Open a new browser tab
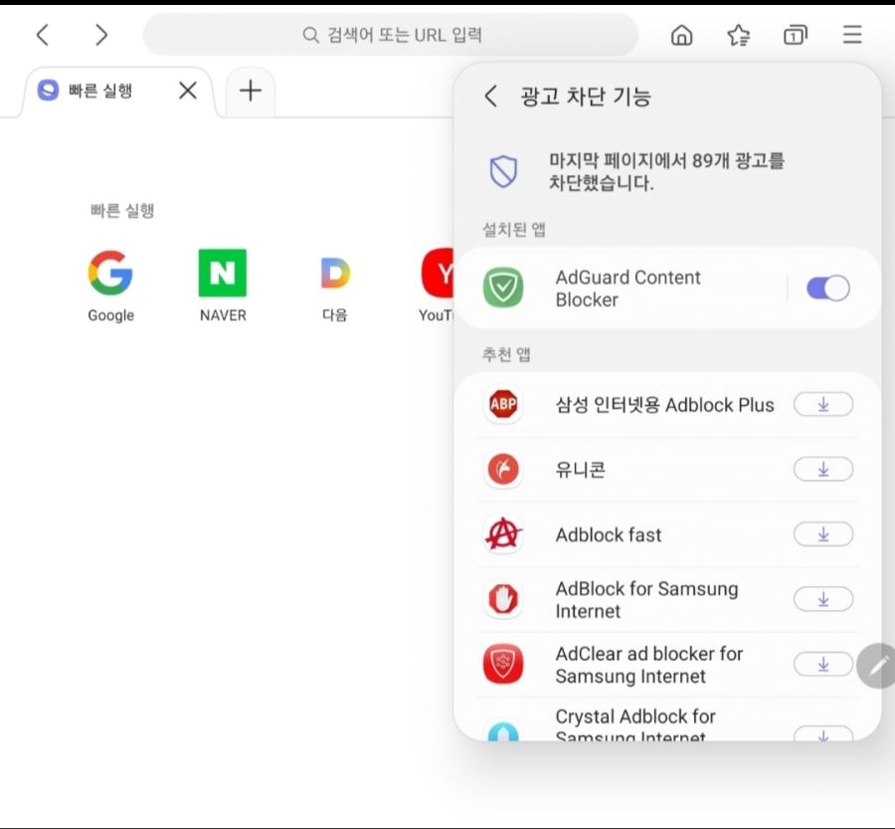Viewport: 895px width, 829px height. point(250,91)
